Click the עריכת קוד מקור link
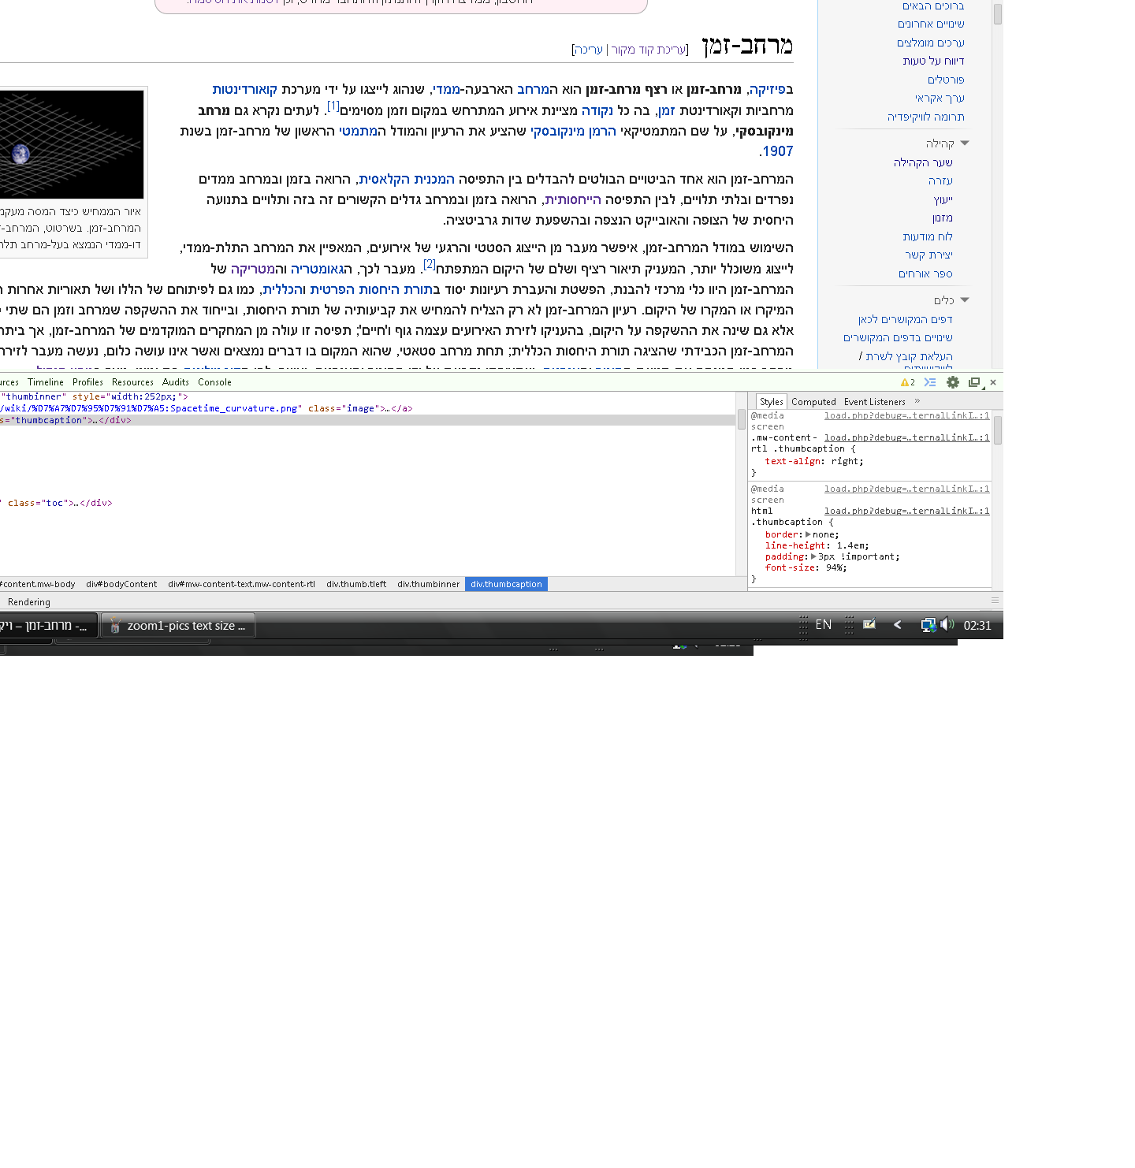The image size is (1135, 1168). pyautogui.click(x=648, y=50)
